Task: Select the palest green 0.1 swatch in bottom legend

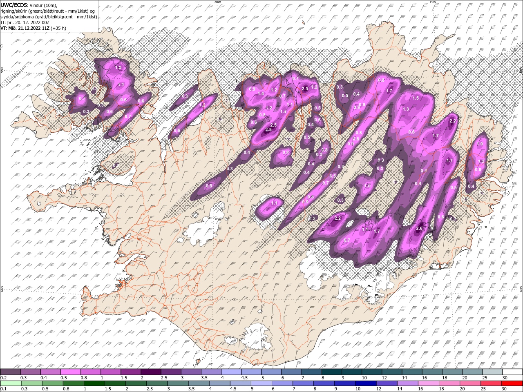Action: [x=11, y=383]
